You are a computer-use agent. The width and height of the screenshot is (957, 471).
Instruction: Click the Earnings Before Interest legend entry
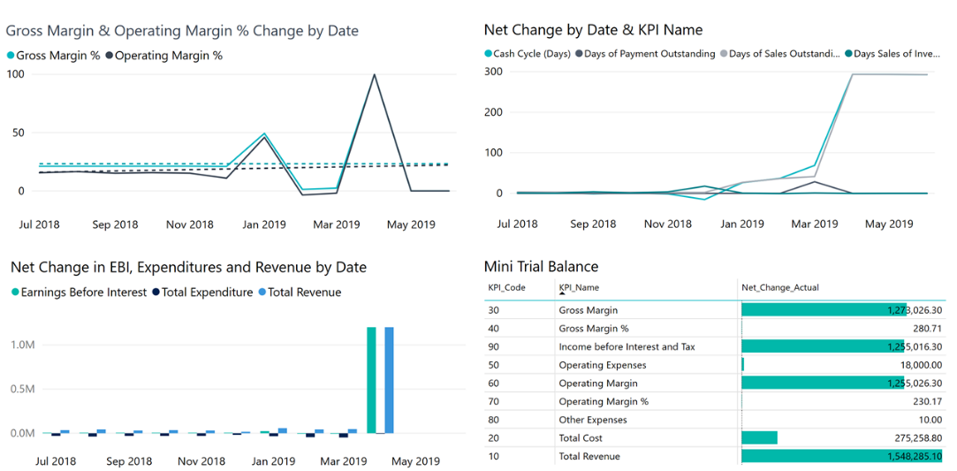[x=80, y=292]
